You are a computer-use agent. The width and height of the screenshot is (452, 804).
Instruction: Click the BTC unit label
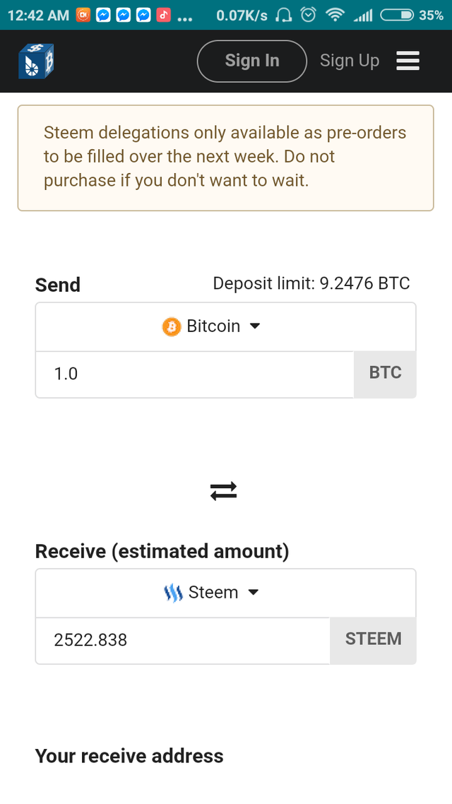point(385,374)
